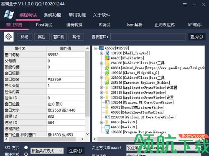Click the icon beside 131260 Shell_TrayWnd
The height and width of the screenshot is (156, 209).
(x=107, y=53)
